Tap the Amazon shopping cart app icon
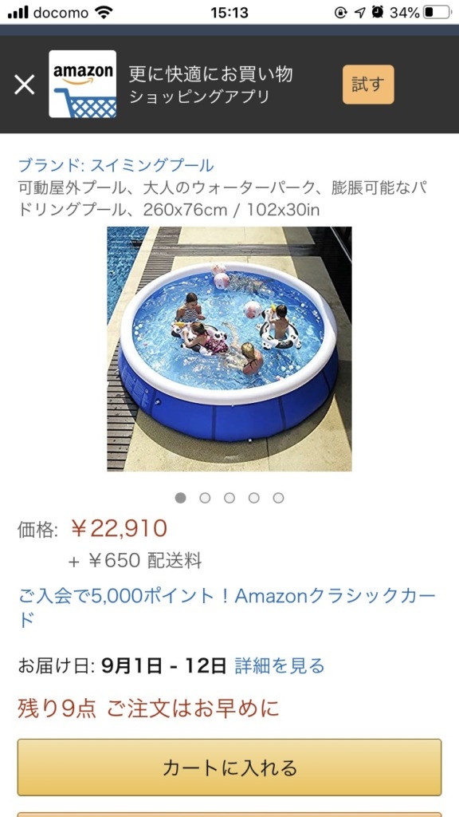Image resolution: width=459 pixels, height=817 pixels. coord(83,84)
